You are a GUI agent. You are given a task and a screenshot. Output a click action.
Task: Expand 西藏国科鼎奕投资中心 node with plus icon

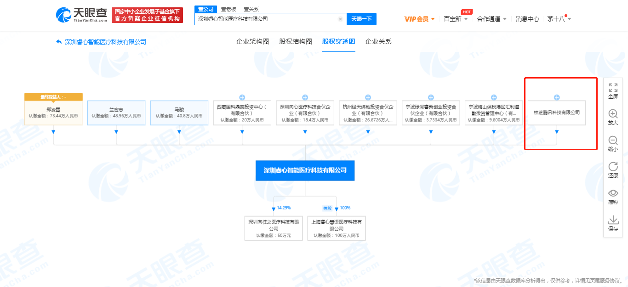tap(242, 97)
